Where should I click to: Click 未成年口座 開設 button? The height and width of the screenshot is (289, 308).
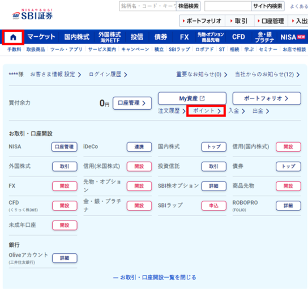65,226
